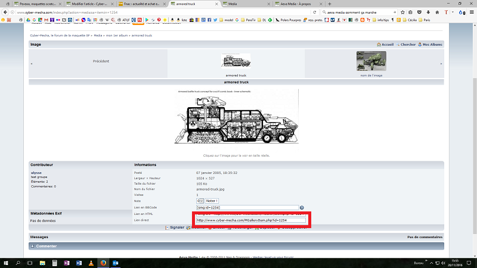Open the Pocket icon in Firefox toolbar
Image resolution: width=477 pixels, height=268 pixels.
click(419, 12)
